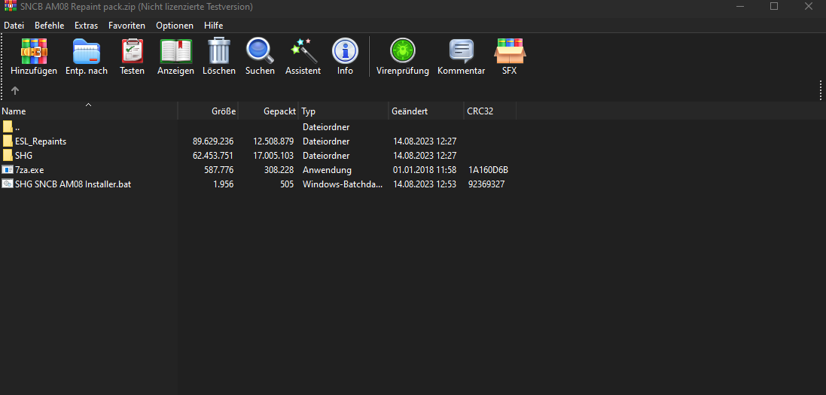Sort by the Name column header
The height and width of the screenshot is (395, 826).
[x=89, y=111]
